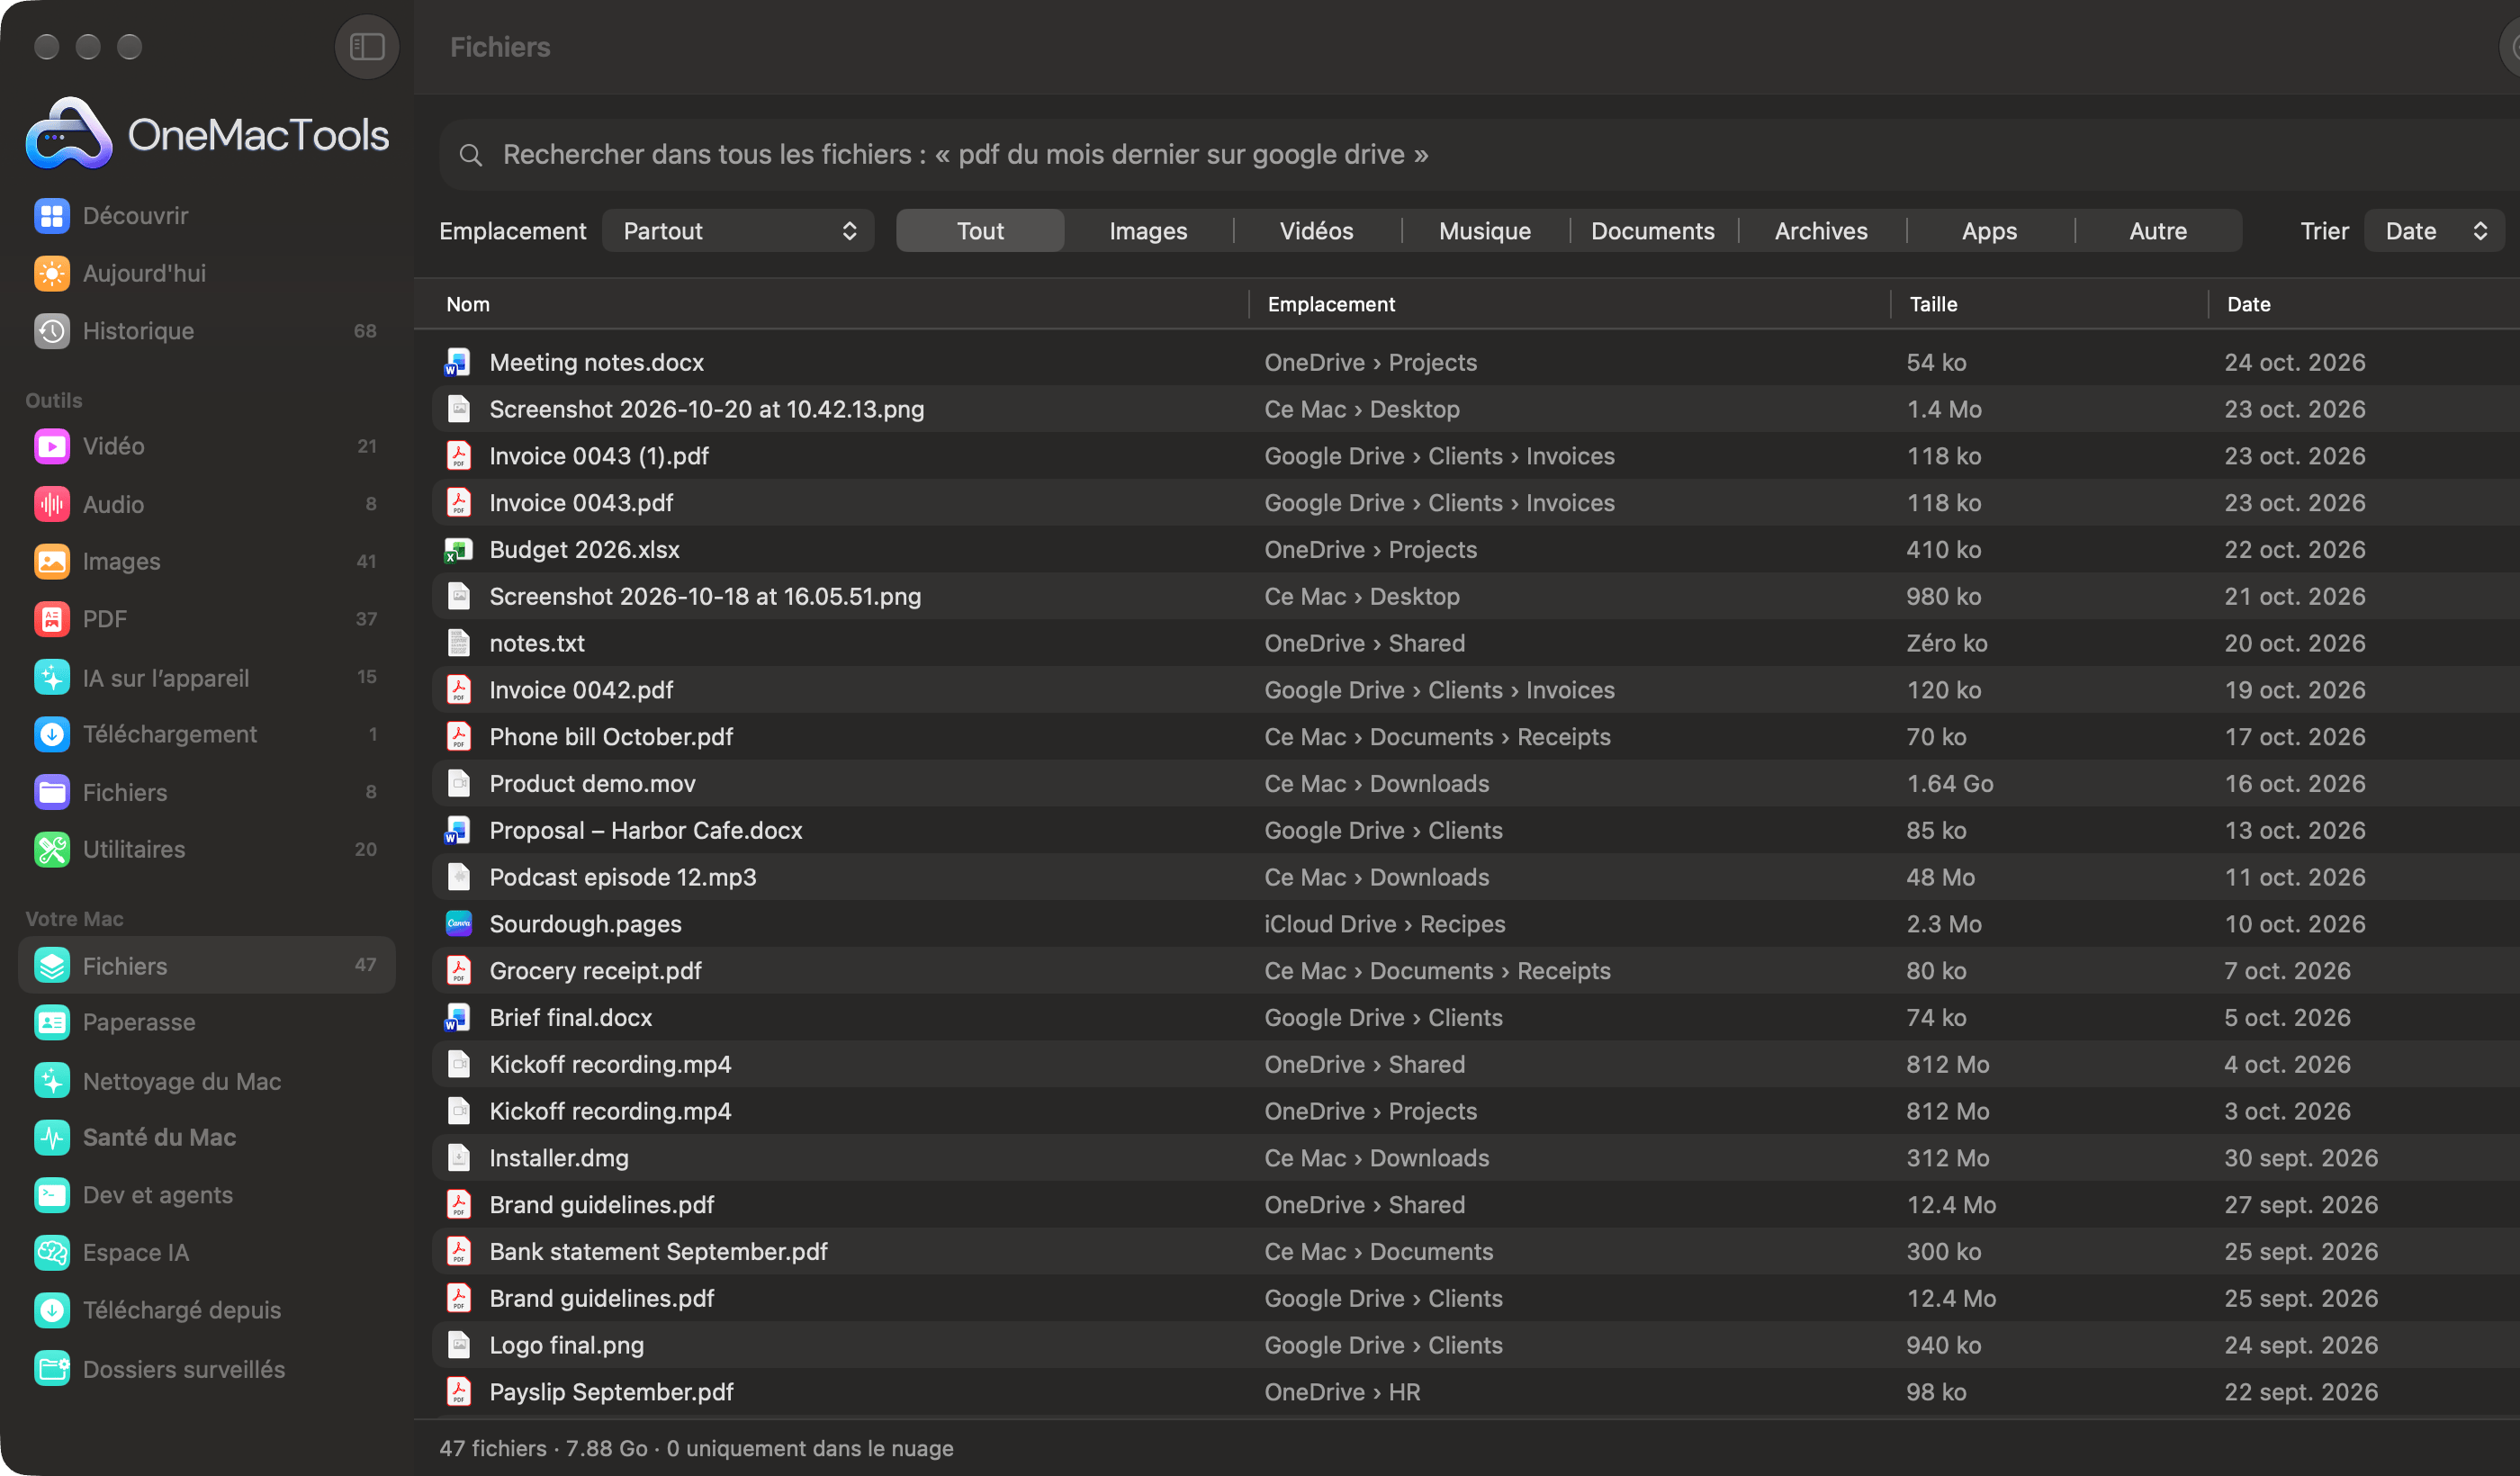
Task: Open the Audio tools
Action: point(206,504)
